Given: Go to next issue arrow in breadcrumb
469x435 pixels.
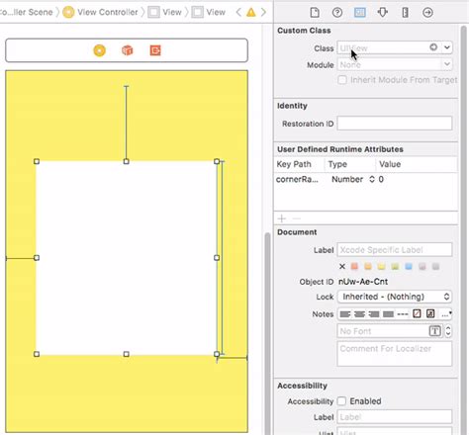Looking at the screenshot, I should pos(263,13).
